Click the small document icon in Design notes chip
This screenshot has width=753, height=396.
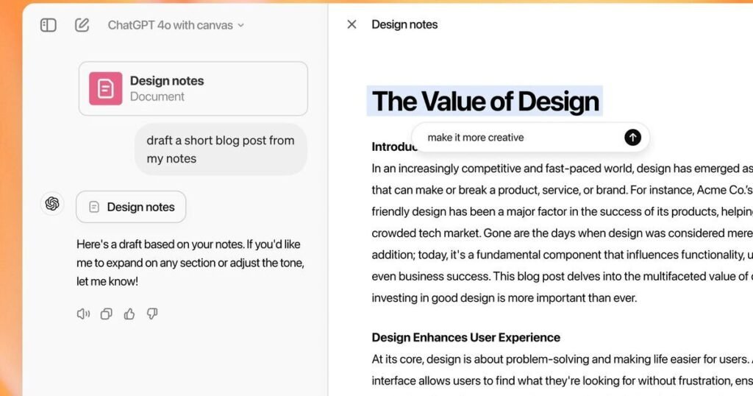(94, 207)
